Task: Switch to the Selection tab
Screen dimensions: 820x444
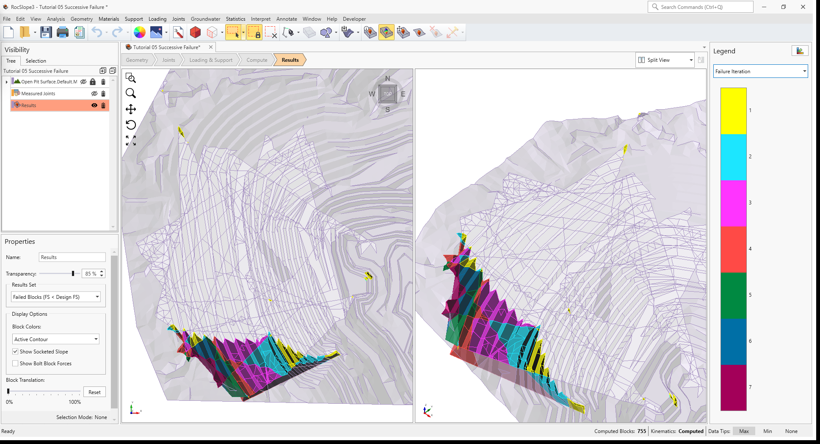Action: pyautogui.click(x=36, y=61)
